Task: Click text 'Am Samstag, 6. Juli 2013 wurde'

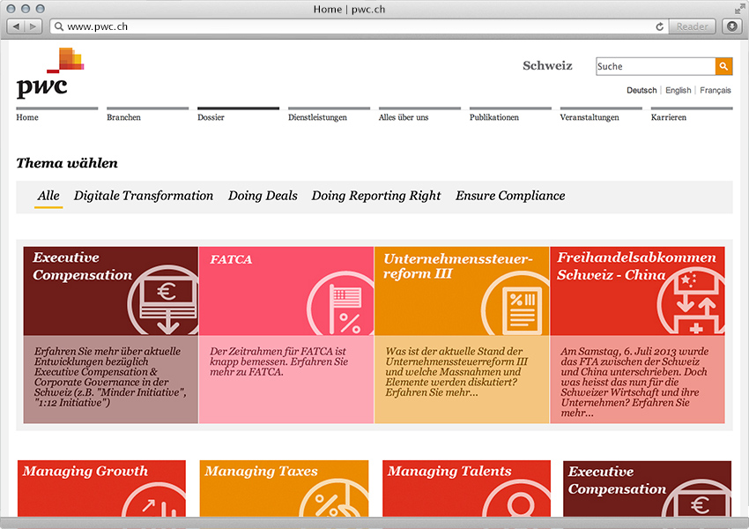Action: (x=634, y=351)
